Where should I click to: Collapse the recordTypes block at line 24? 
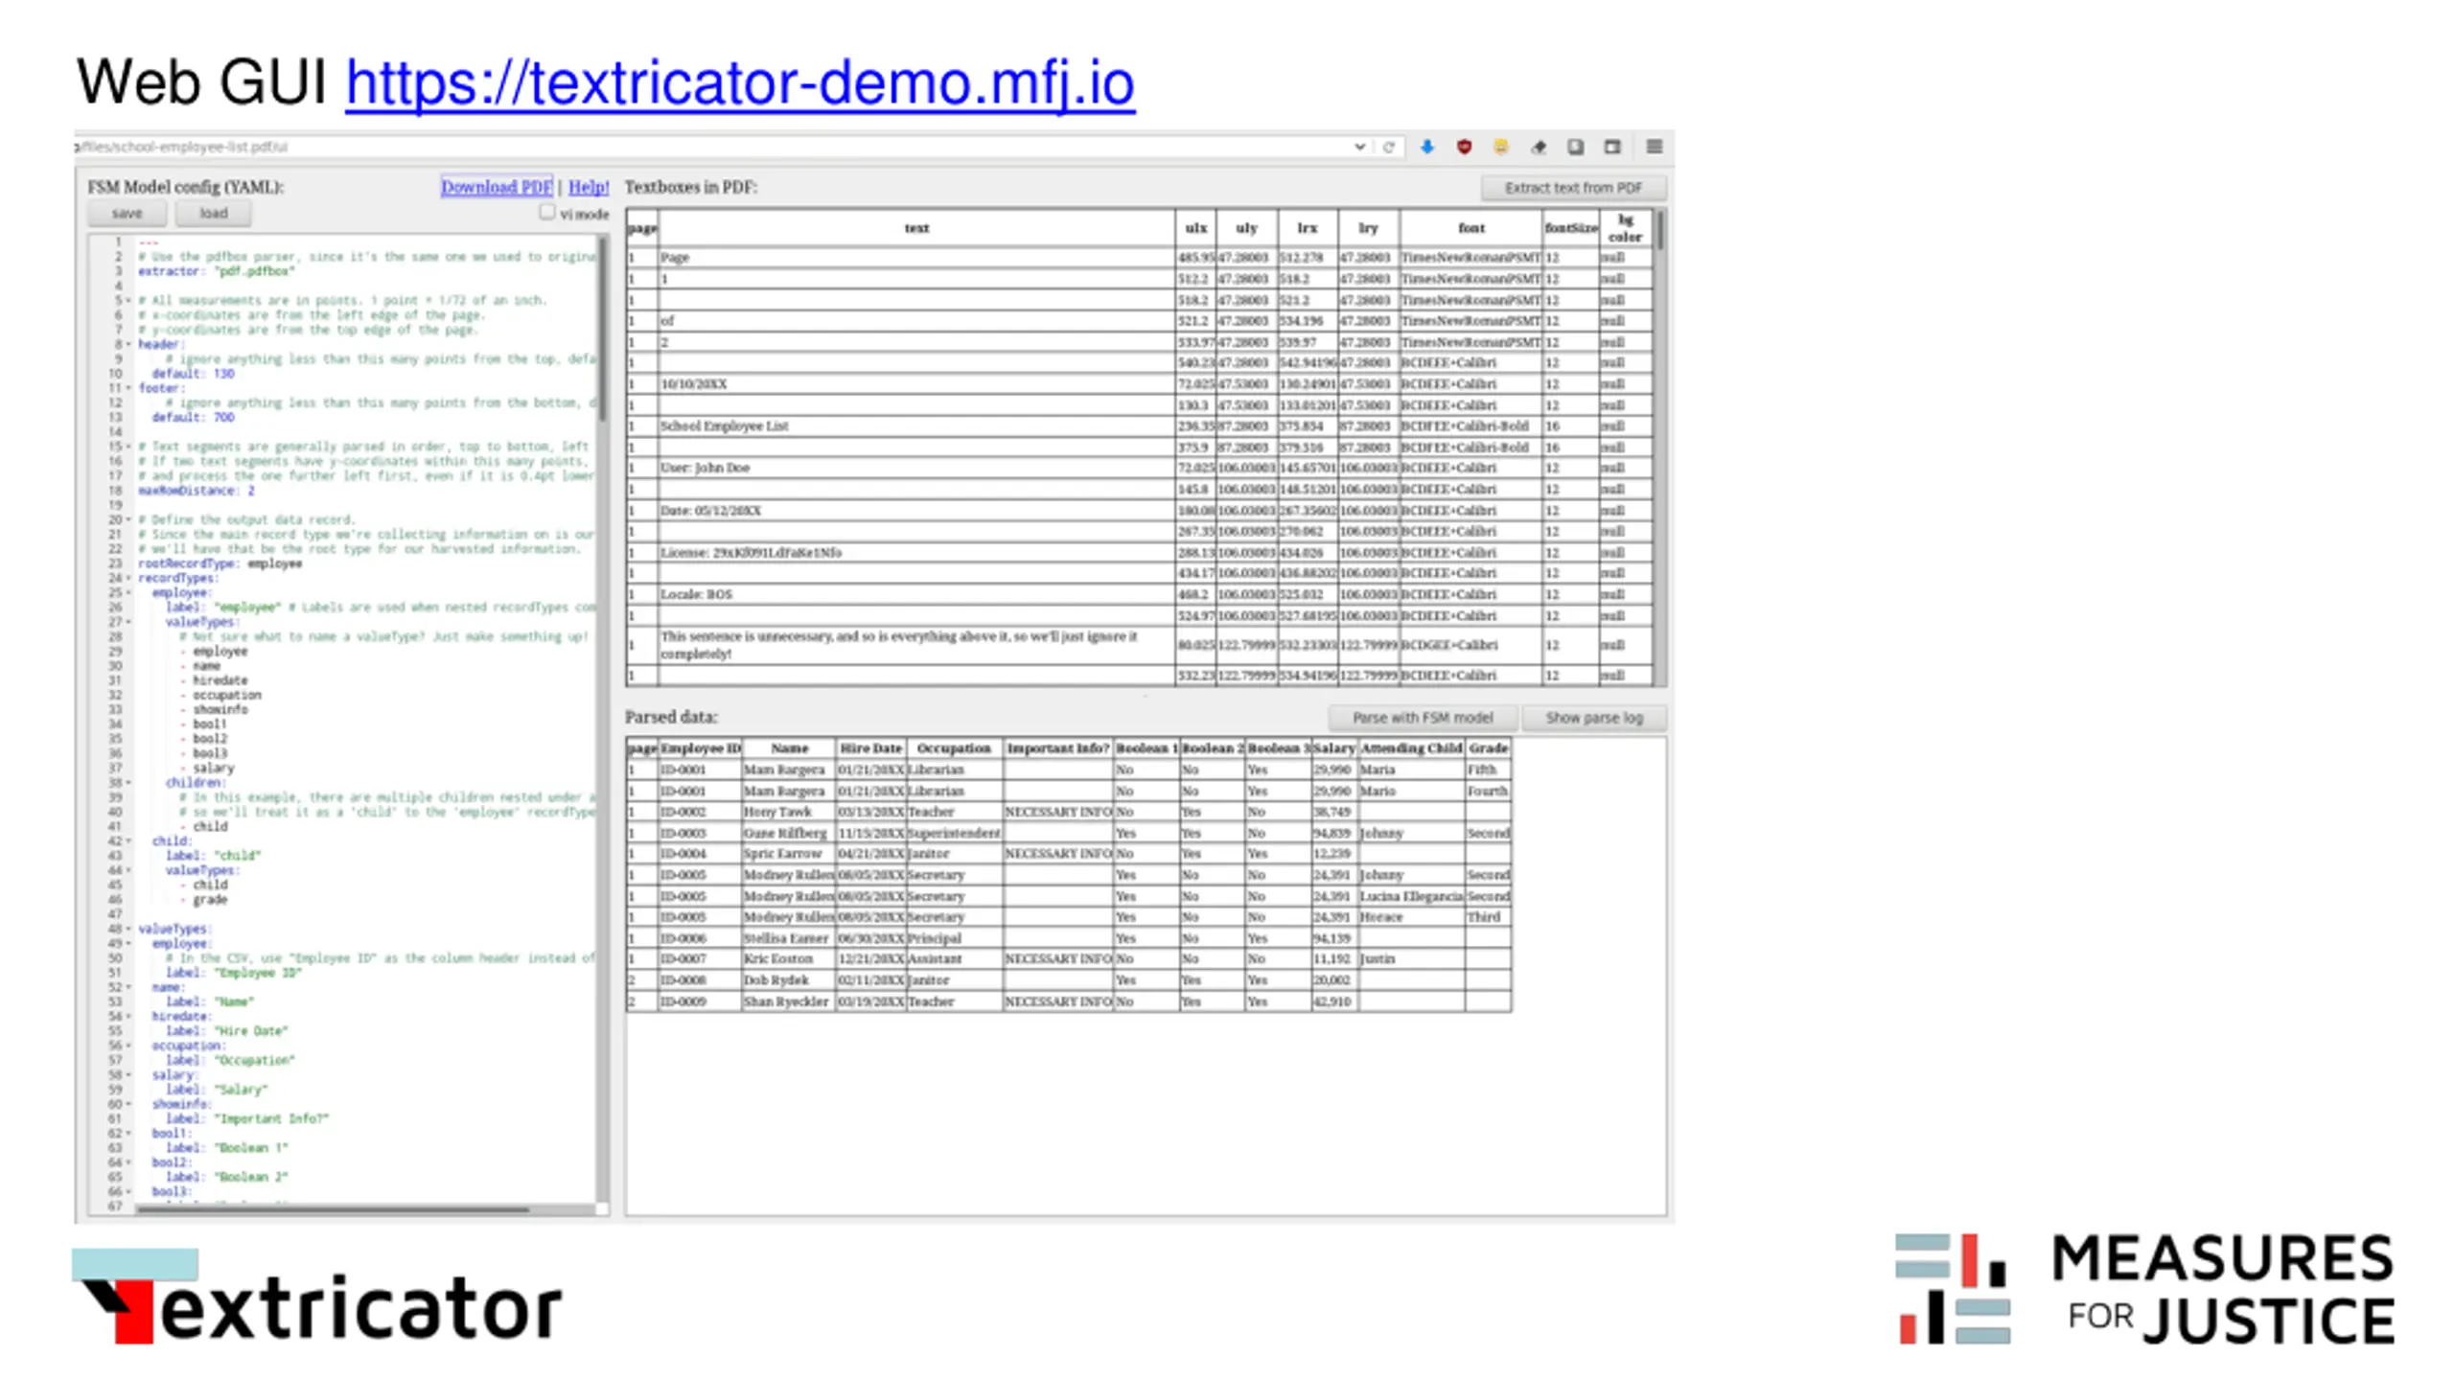pos(128,578)
